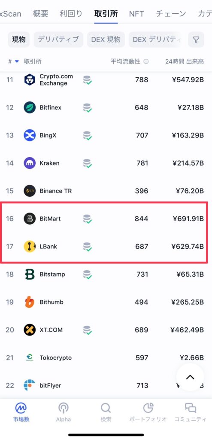Tap the Kraken exchange logo
Viewport: 212px width, 440px height.
(x=30, y=163)
